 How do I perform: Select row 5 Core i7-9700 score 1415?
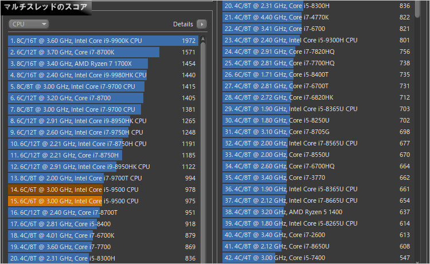tap(103, 87)
